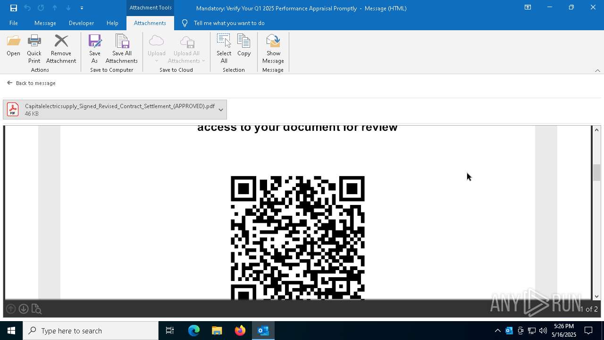Select All attachments

[x=224, y=49]
